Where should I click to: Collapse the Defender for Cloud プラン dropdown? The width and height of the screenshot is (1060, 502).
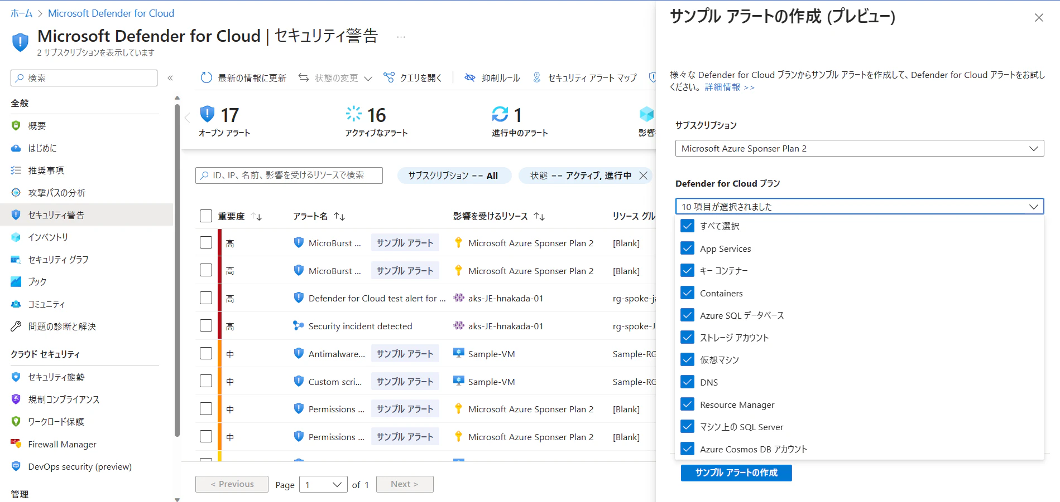(860, 206)
